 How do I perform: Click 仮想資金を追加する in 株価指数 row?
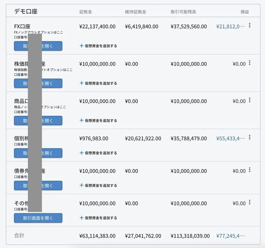point(101,83)
